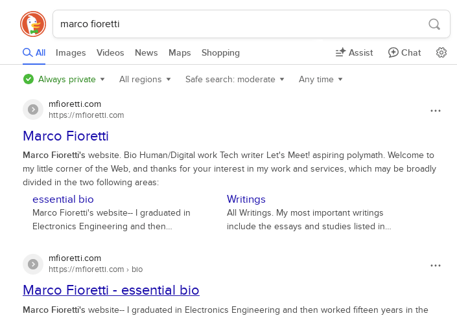Expand the Always private dropdown
The width and height of the screenshot is (457, 318).
(64, 79)
